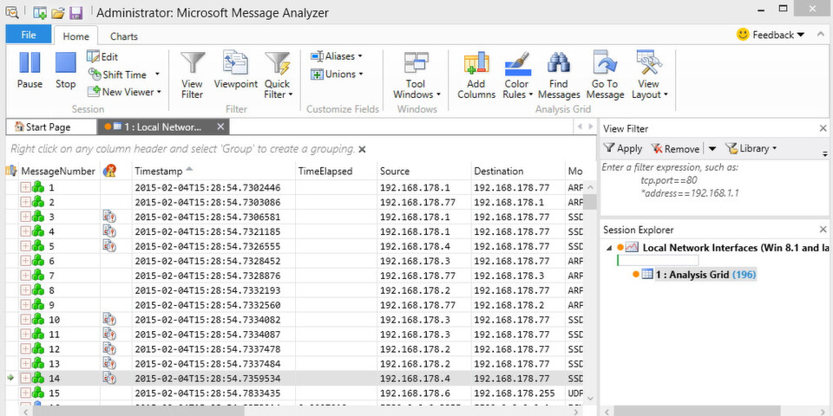The width and height of the screenshot is (833, 416).
Task: Switch to the Home ribbon tab
Action: (x=76, y=36)
